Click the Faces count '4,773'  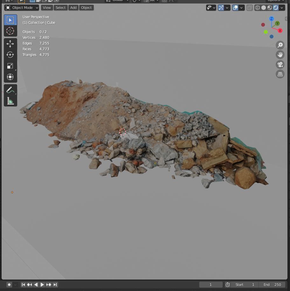[x=44, y=49]
